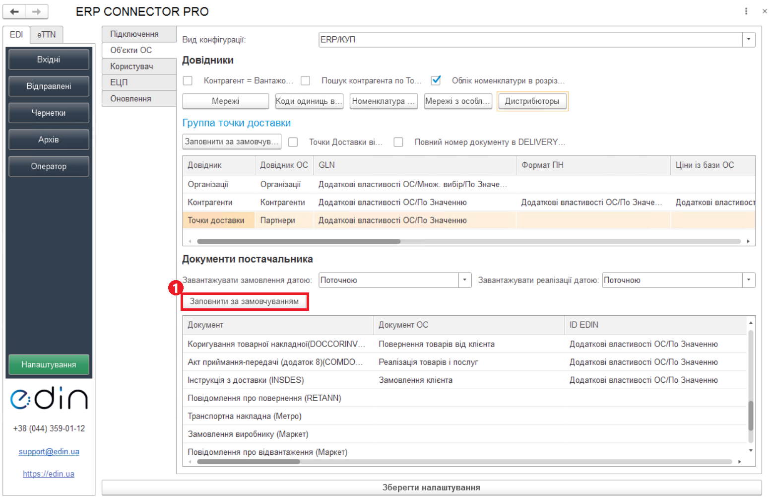The image size is (769, 497).
Task: Switch to the eTTN tab
Action: (x=46, y=35)
